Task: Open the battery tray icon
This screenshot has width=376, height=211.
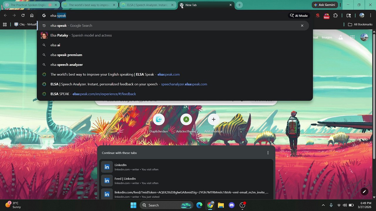Action: pos(351,205)
